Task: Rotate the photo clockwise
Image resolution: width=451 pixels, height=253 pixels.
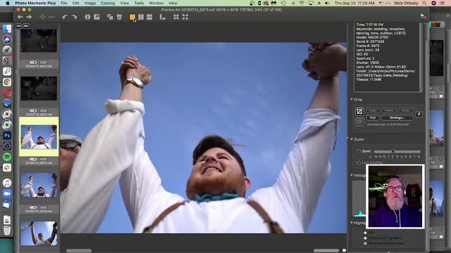Action: (x=74, y=17)
